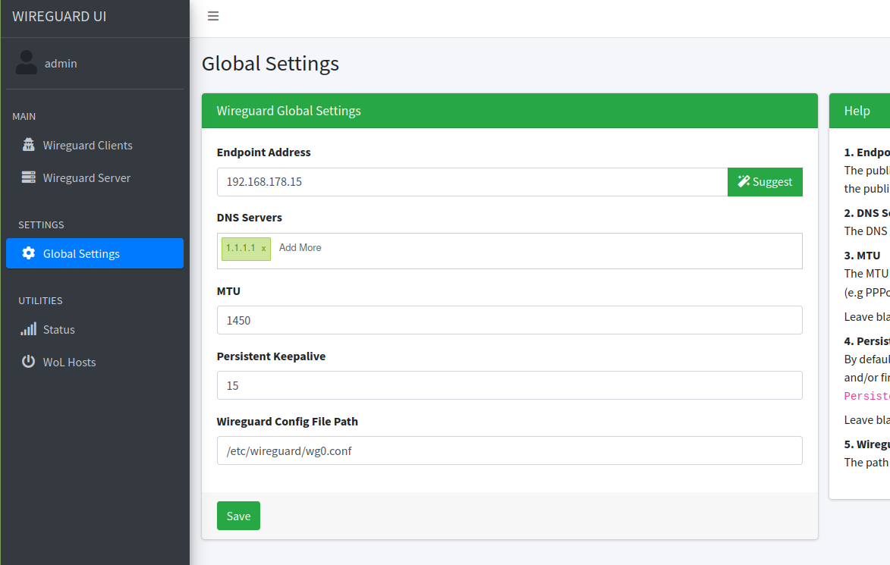Click the magic wand icon in Suggest
The image size is (890, 565).
744,182
